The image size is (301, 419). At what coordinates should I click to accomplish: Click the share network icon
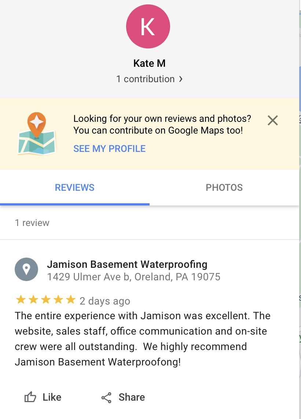[106, 398]
